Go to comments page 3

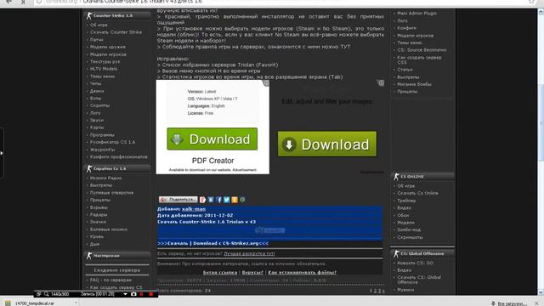(379, 291)
